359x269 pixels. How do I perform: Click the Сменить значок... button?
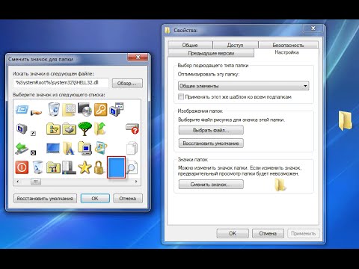point(211,185)
